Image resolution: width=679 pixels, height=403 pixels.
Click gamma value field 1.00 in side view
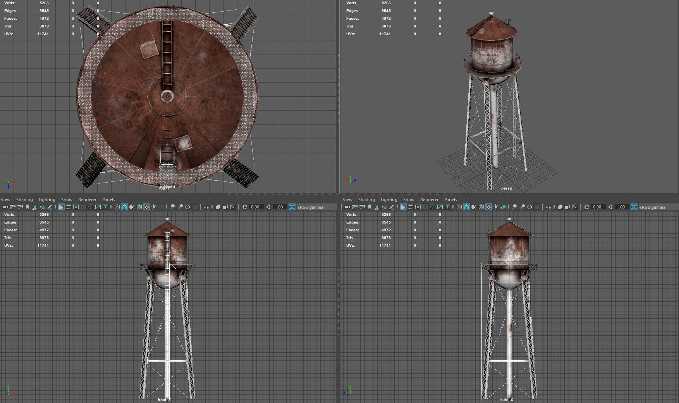tap(621, 207)
